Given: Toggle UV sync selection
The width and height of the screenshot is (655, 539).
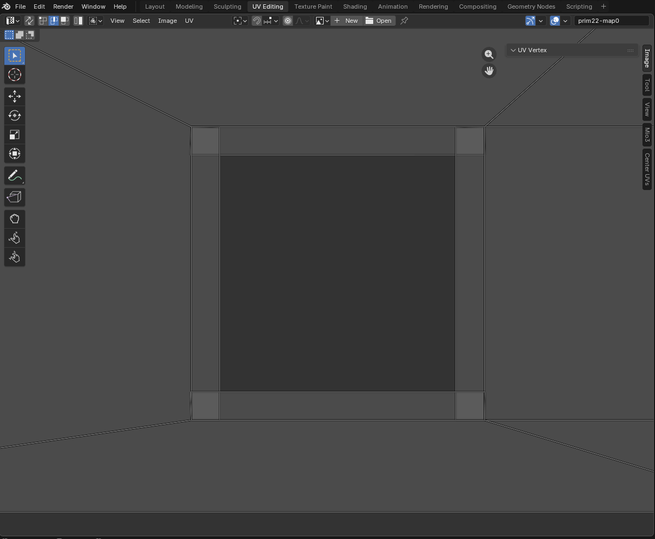Looking at the screenshot, I should [29, 21].
